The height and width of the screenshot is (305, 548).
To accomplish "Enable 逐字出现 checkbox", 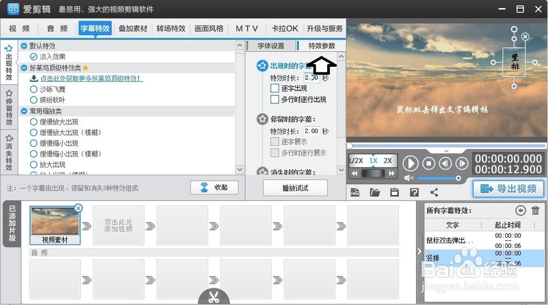I will tap(275, 88).
